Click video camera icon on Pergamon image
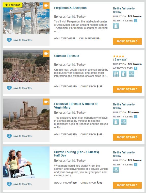 (x=46, y=6)
